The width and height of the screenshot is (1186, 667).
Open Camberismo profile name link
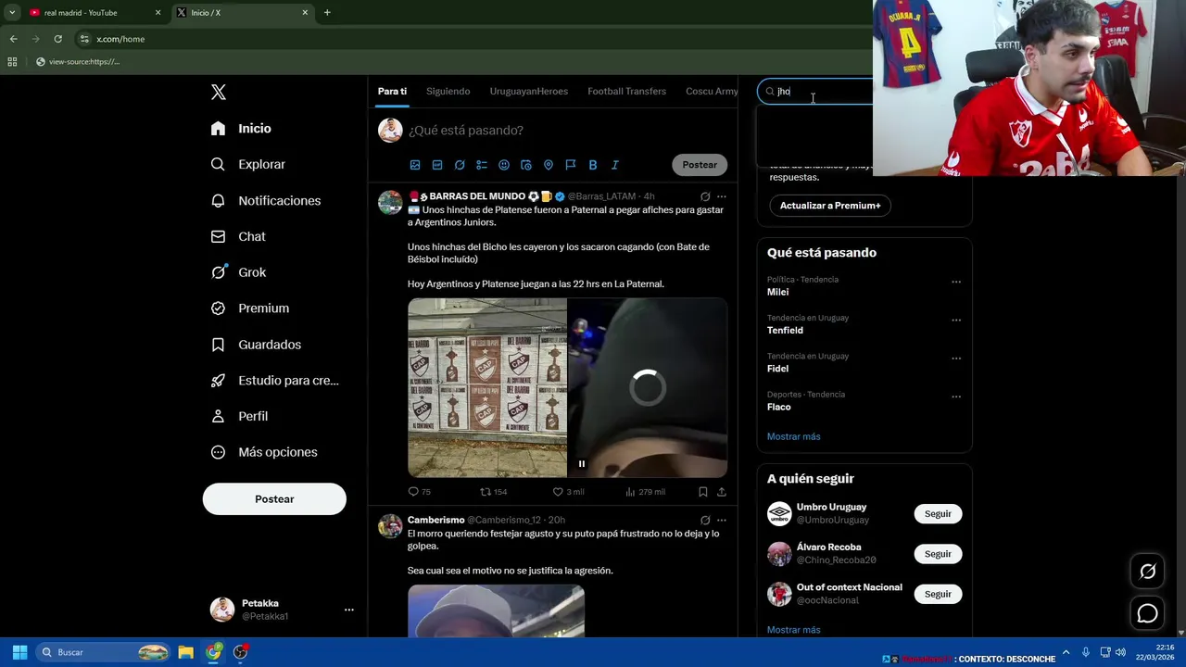click(x=435, y=520)
